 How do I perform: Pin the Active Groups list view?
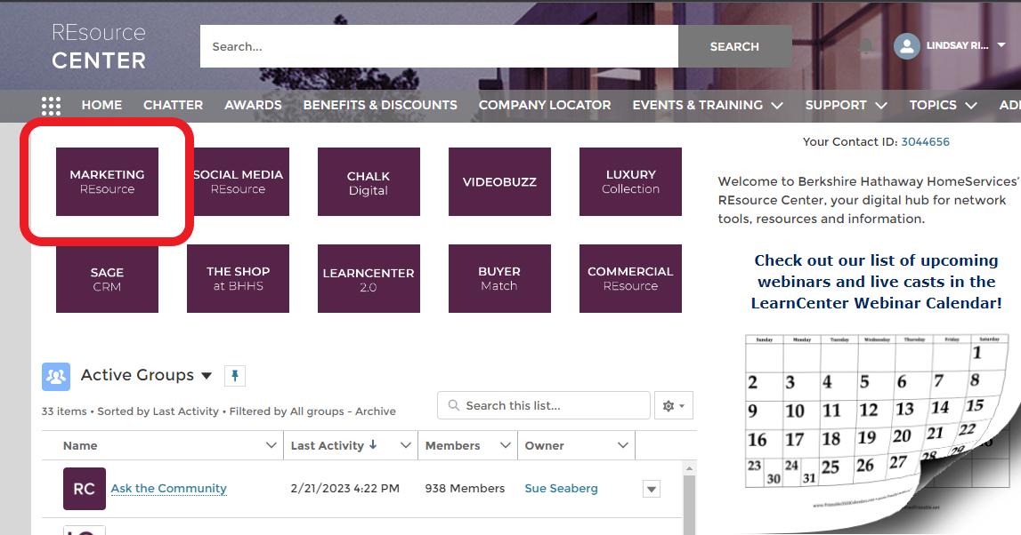tap(235, 376)
